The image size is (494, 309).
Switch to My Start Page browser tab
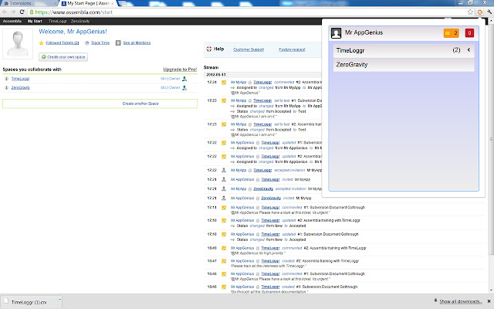(x=86, y=3)
